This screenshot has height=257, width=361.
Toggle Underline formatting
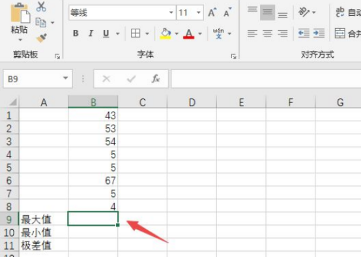coord(106,34)
